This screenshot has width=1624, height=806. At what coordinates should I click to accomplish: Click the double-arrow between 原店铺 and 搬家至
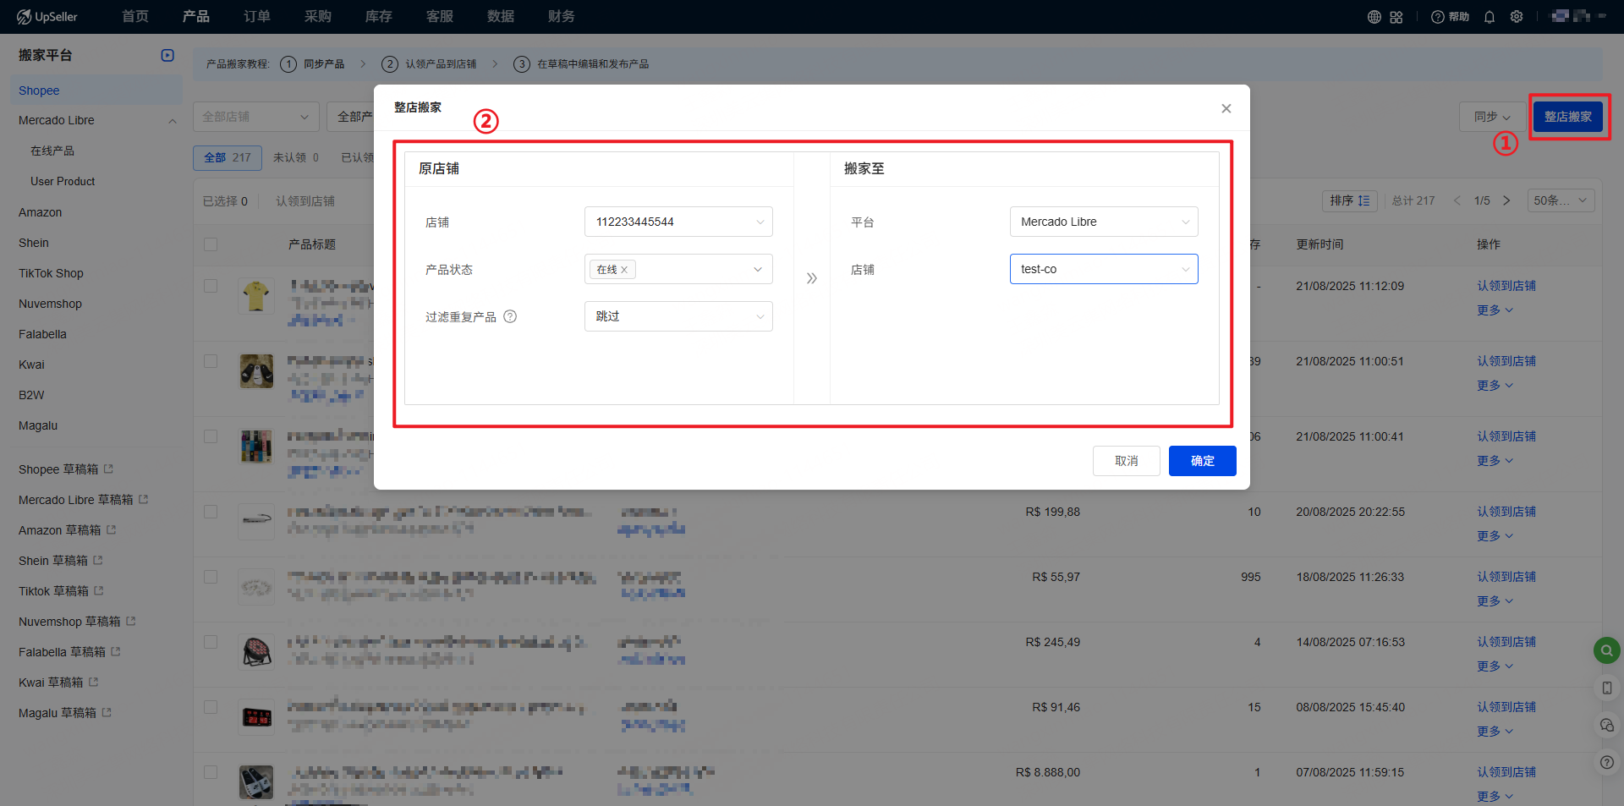[812, 278]
